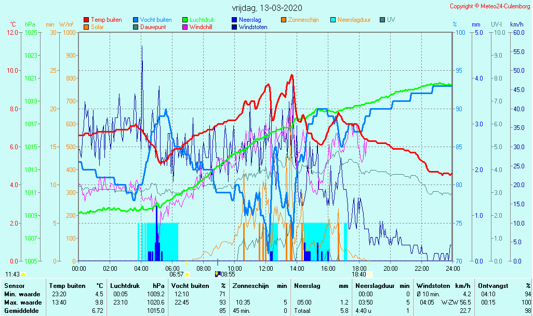Click the orange Solar legend square

click(x=86, y=27)
